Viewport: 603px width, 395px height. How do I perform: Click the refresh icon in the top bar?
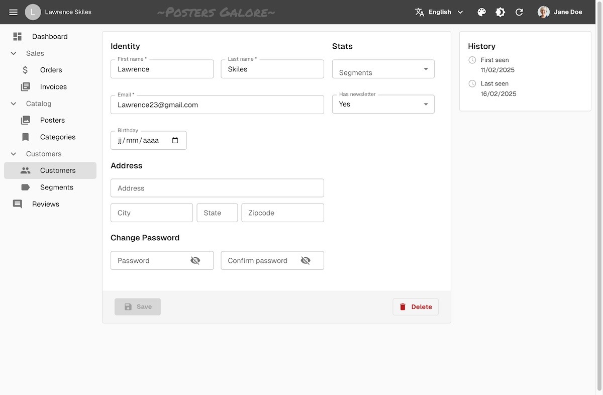coord(520,12)
